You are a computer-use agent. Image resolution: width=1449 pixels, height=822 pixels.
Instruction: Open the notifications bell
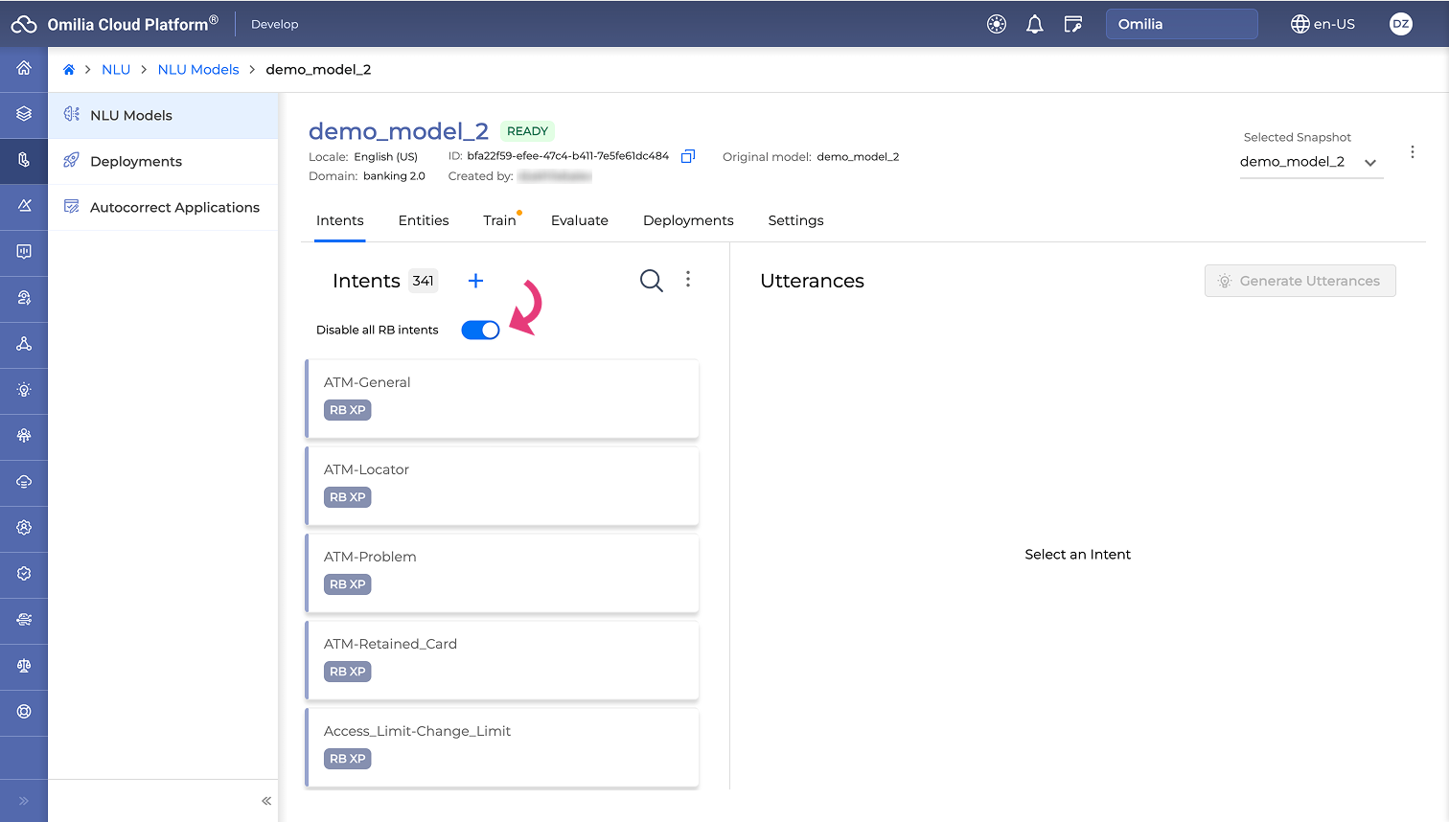click(1034, 24)
